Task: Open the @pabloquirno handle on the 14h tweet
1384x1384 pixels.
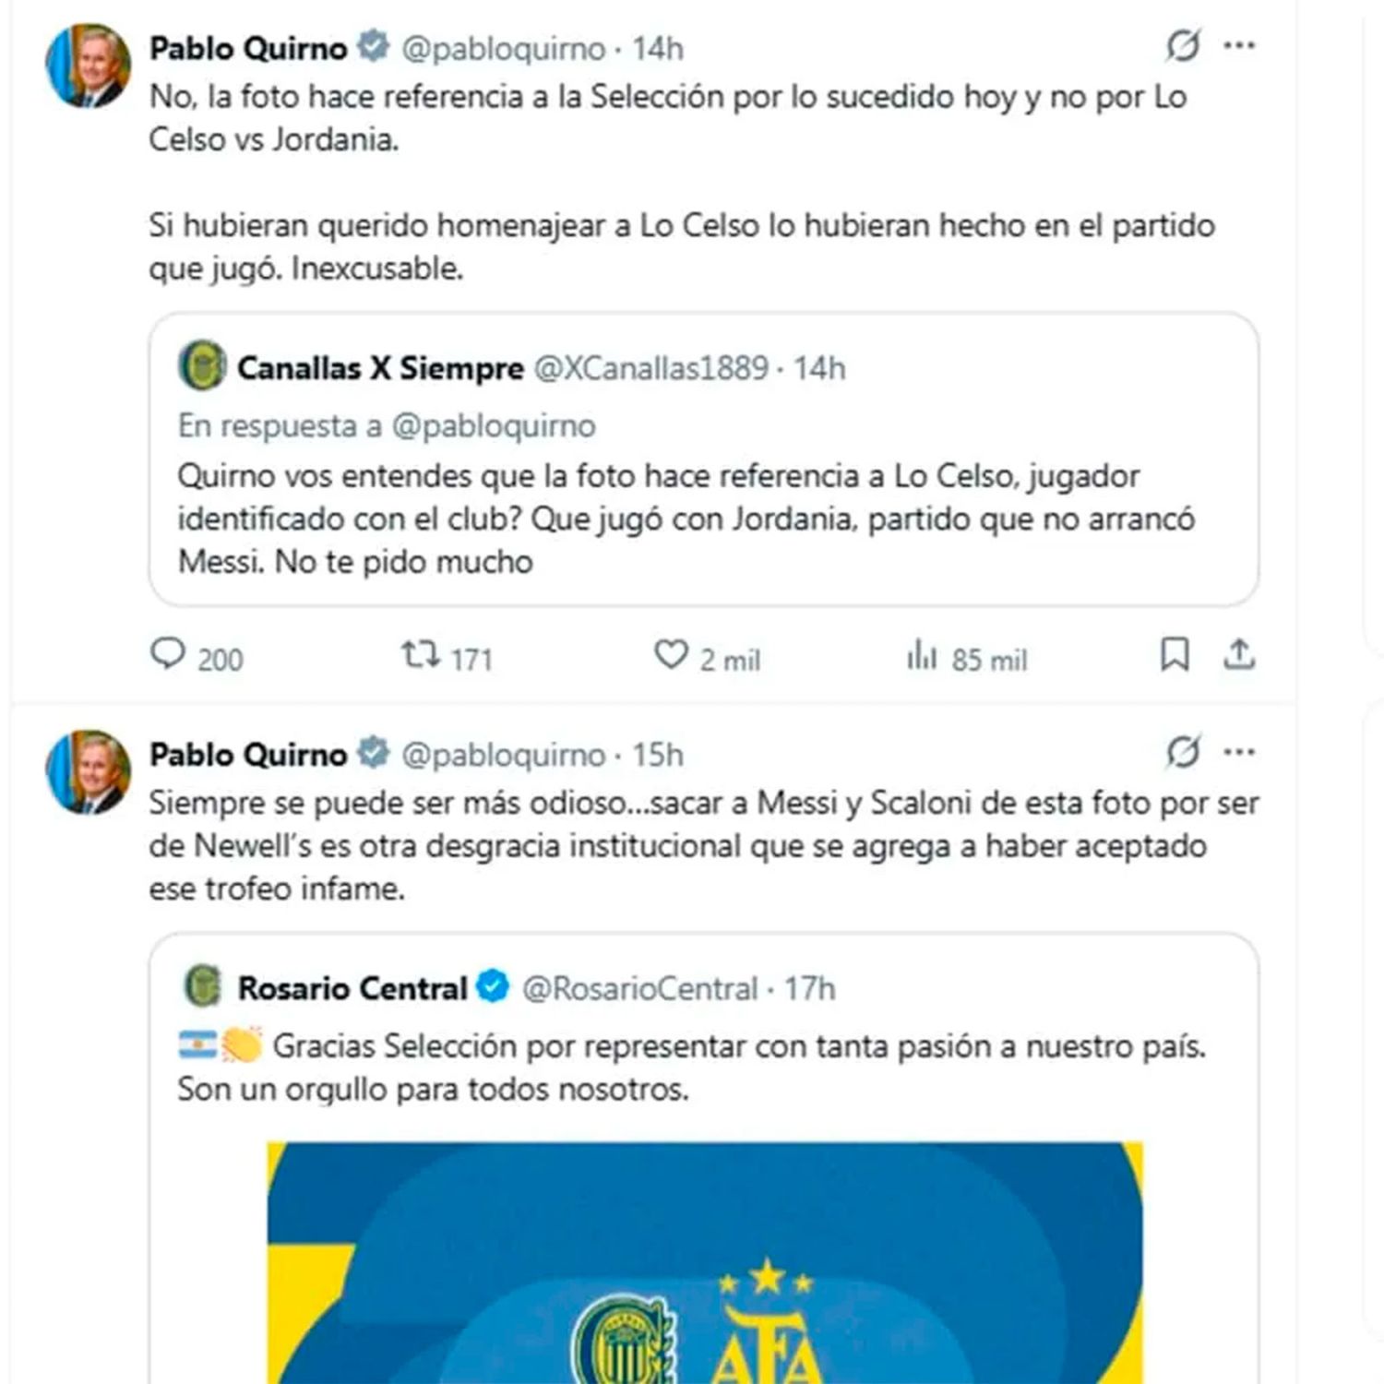Action: click(x=504, y=48)
